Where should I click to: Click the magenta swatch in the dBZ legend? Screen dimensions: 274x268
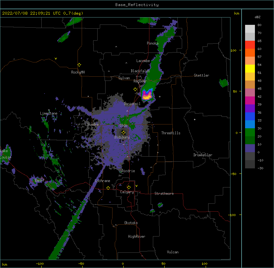click(x=250, y=100)
